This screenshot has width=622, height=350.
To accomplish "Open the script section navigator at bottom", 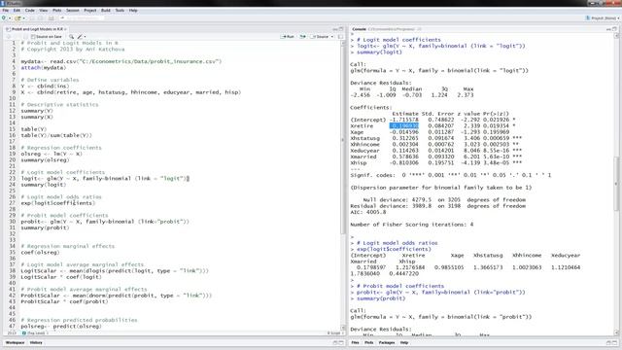I will tap(36, 332).
